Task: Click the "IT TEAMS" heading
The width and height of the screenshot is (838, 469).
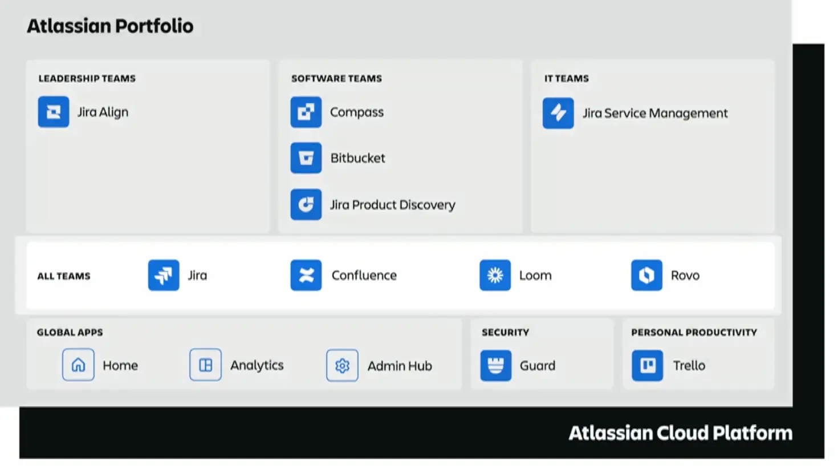Action: tap(567, 79)
